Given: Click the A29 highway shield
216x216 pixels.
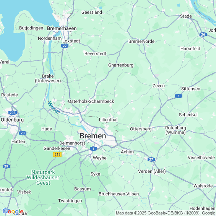Looking at the screenshot, I should coord(6,166).
